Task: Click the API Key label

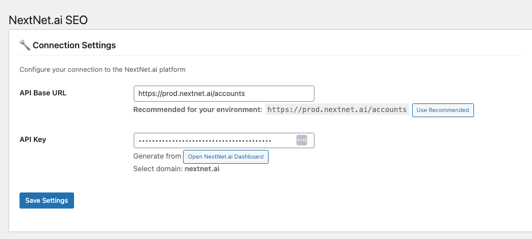Action: [x=33, y=139]
